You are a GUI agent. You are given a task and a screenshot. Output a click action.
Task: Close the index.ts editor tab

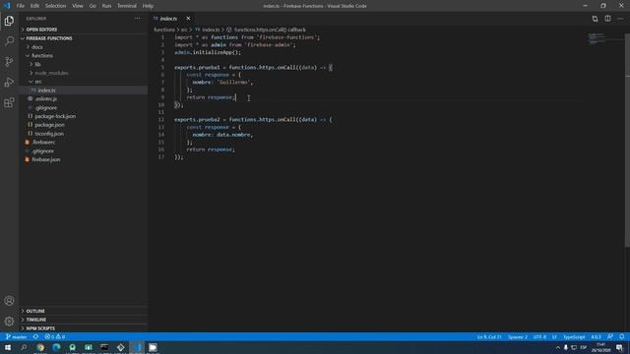(x=188, y=19)
